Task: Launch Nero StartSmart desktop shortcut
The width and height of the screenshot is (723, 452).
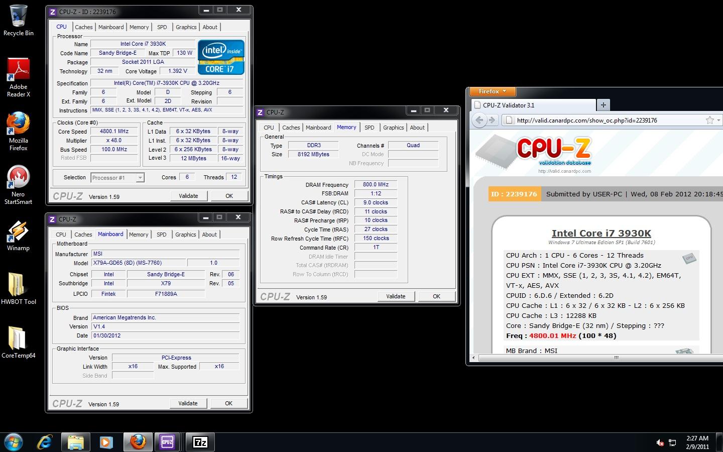Action: tap(19, 185)
